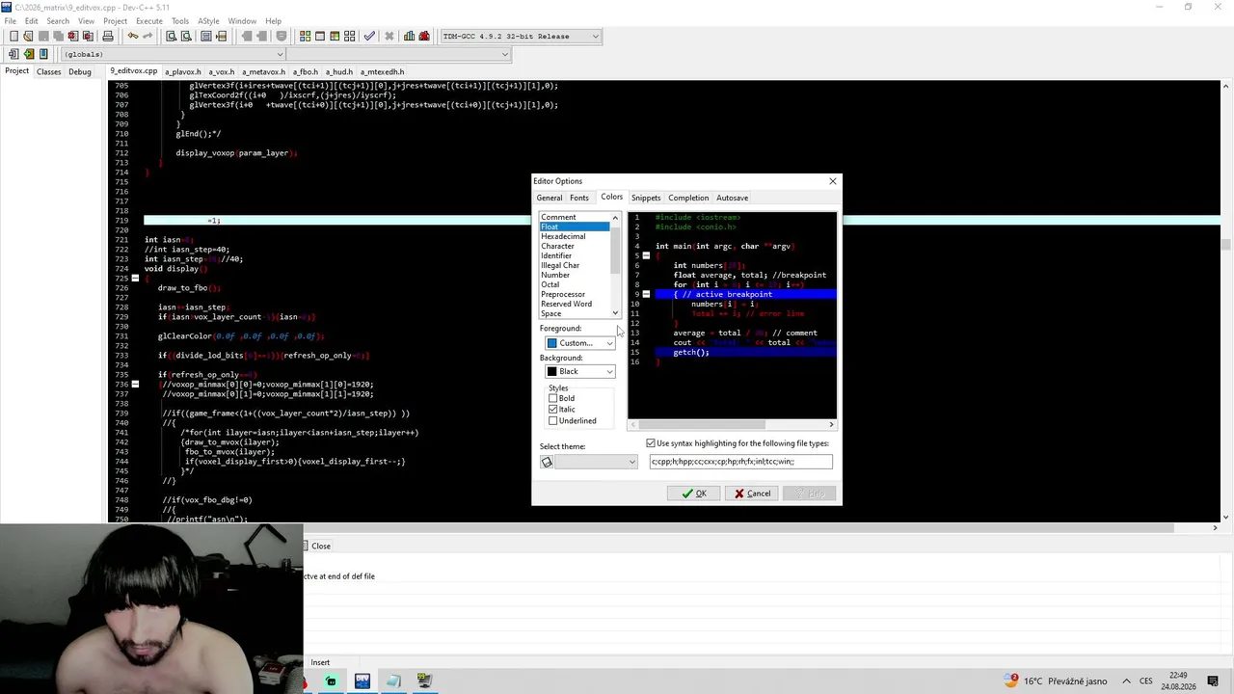Switch to the a_playvox.h file tab
The height and width of the screenshot is (694, 1234).
tap(182, 71)
